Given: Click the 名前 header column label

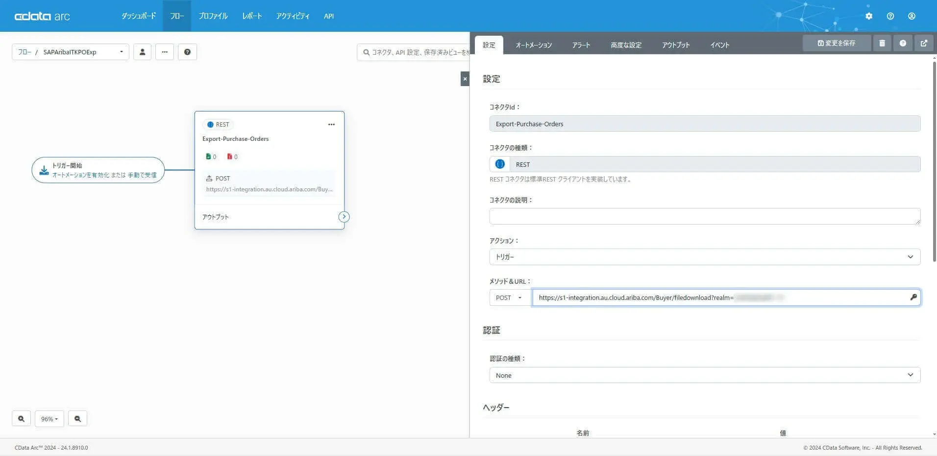Looking at the screenshot, I should click(x=583, y=433).
